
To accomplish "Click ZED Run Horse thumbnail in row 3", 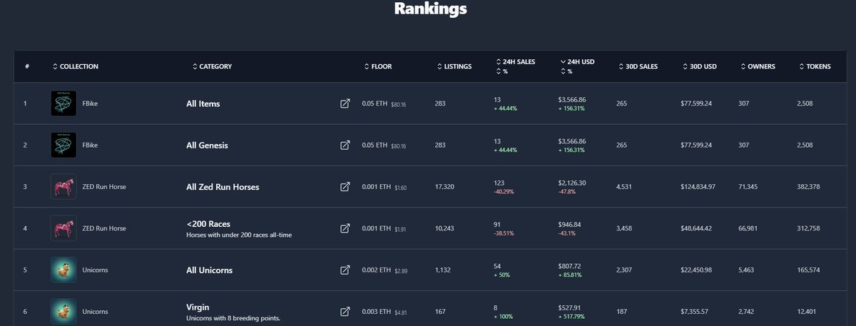I will click(63, 187).
